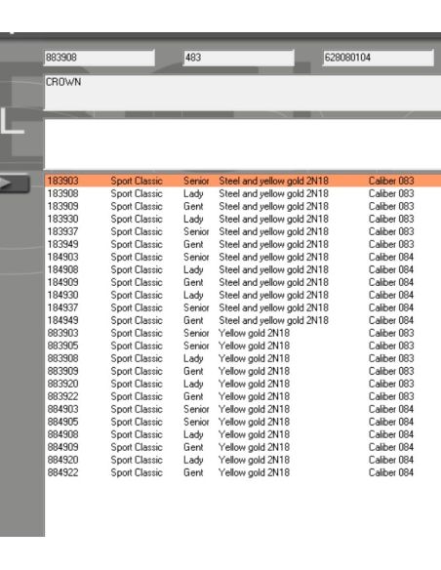Click the empty white text area below CROWN
441x570 pixels.
point(243,143)
